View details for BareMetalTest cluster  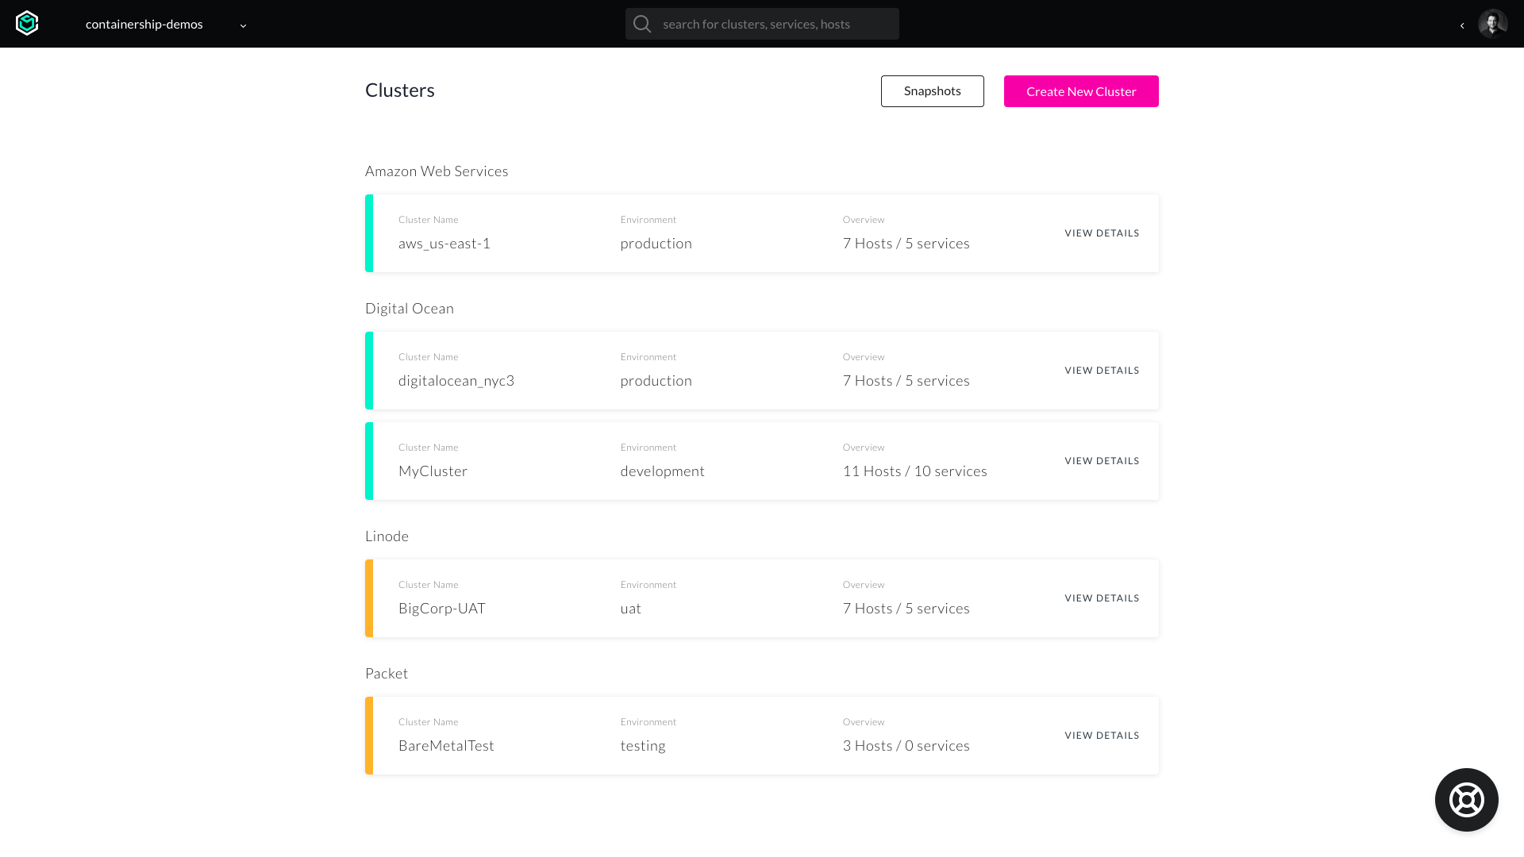1102,736
